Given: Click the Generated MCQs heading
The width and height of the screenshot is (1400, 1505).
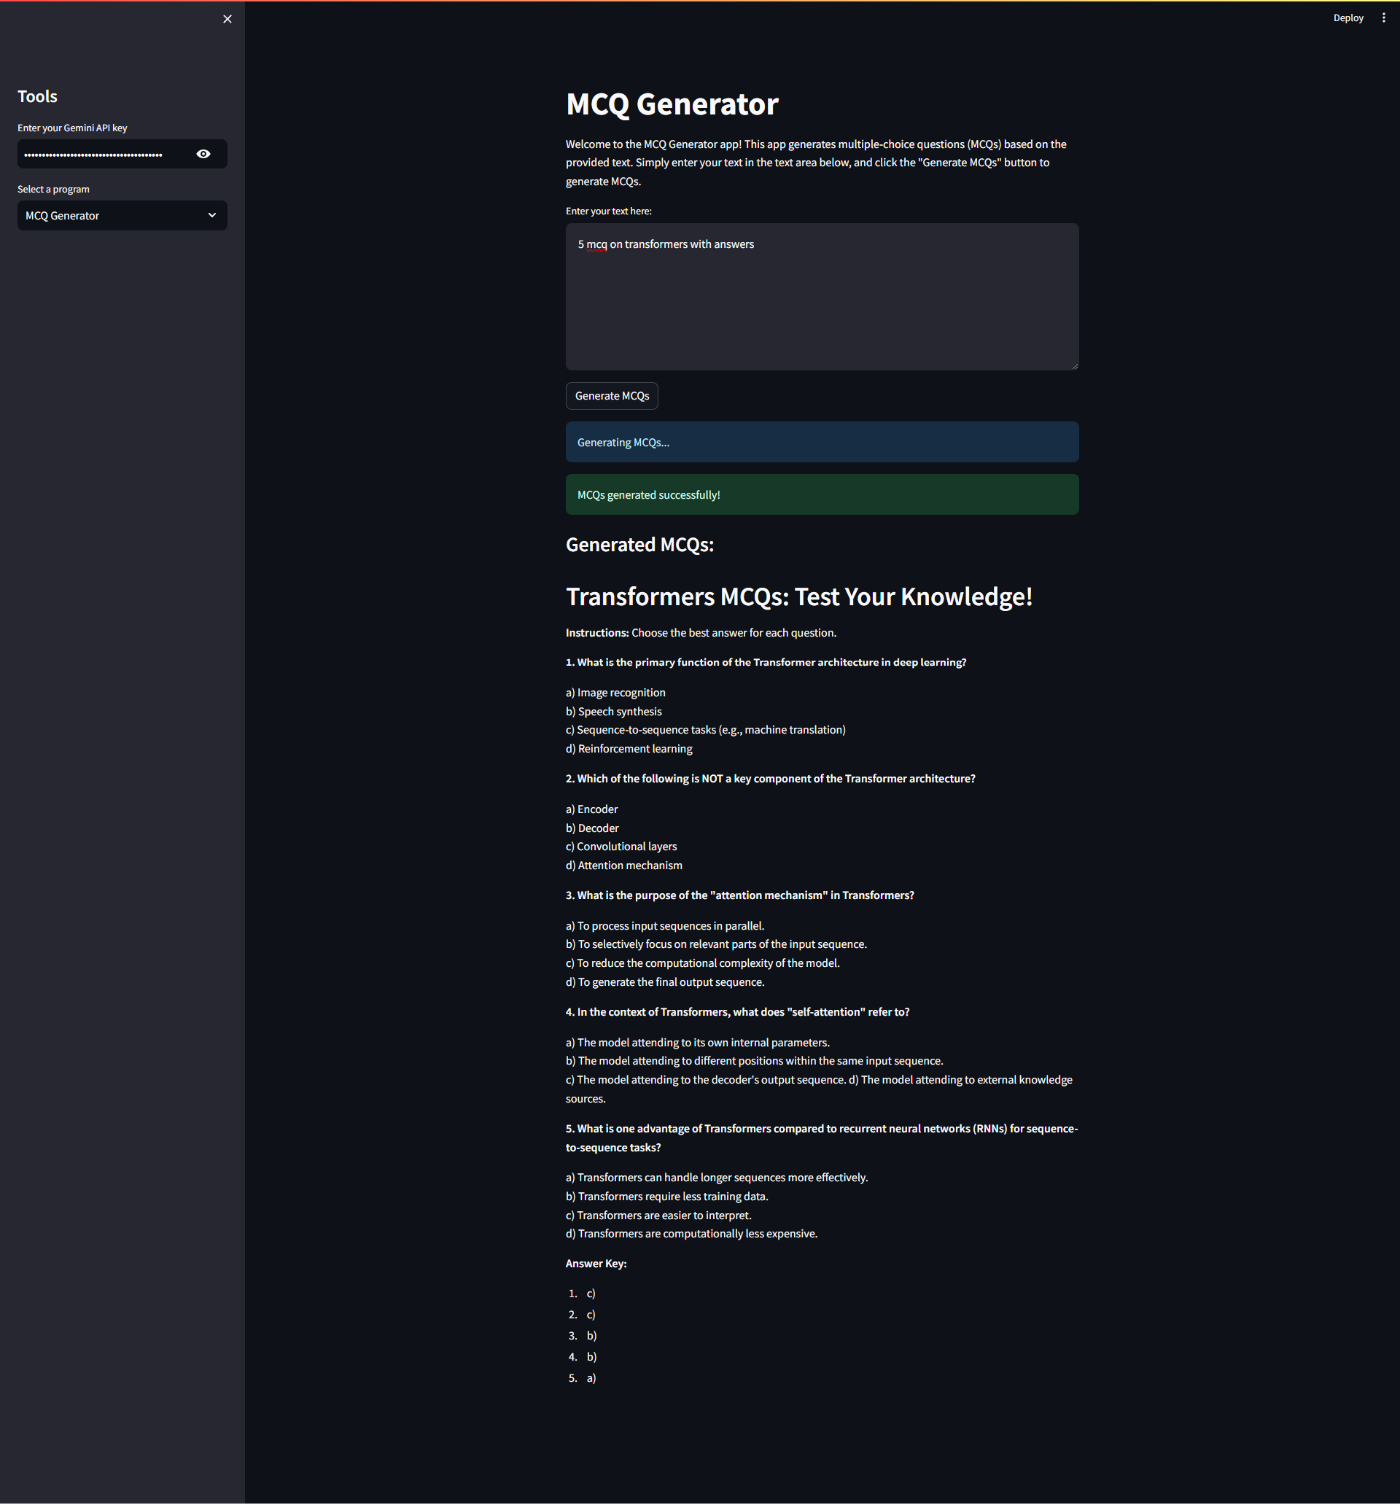Looking at the screenshot, I should point(639,544).
